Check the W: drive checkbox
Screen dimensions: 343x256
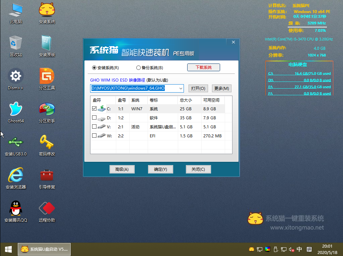[x=94, y=136]
